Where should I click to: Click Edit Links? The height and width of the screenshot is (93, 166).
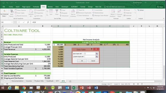tap(38, 16)
